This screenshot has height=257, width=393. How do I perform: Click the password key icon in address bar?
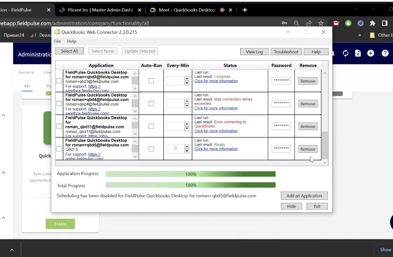click(x=284, y=23)
